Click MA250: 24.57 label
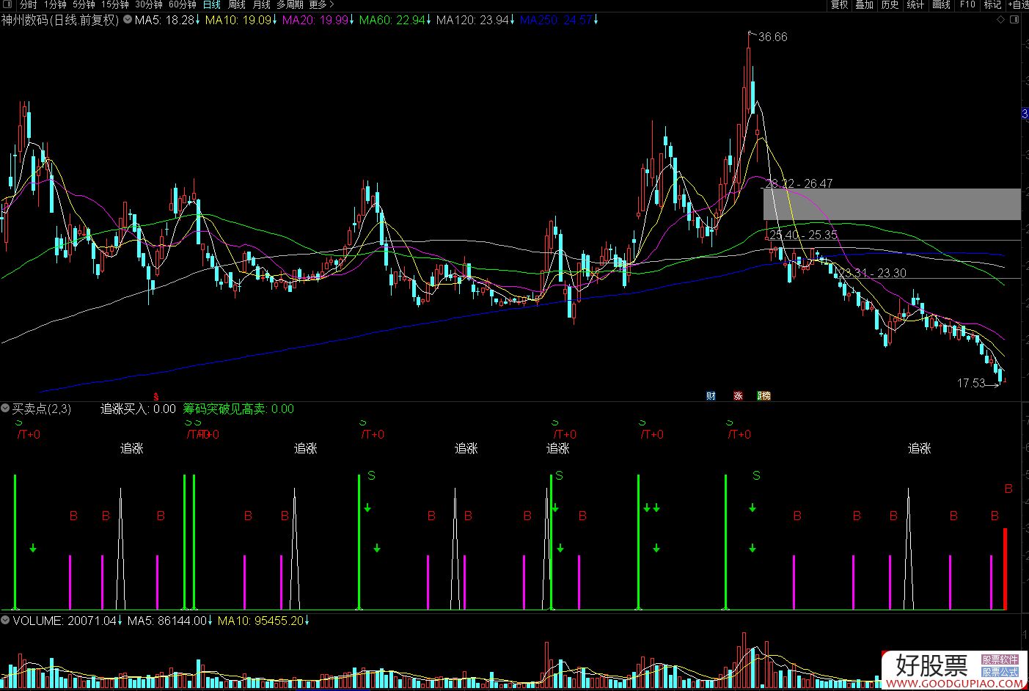 (556, 20)
